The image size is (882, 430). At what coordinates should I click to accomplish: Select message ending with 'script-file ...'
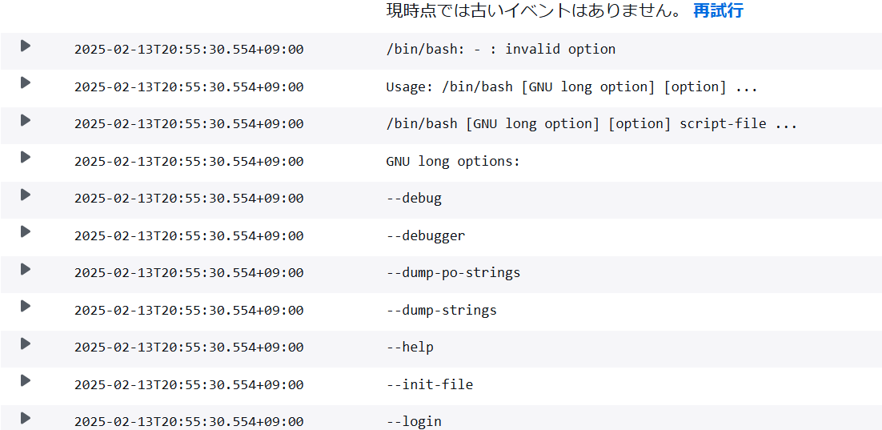coord(591,124)
